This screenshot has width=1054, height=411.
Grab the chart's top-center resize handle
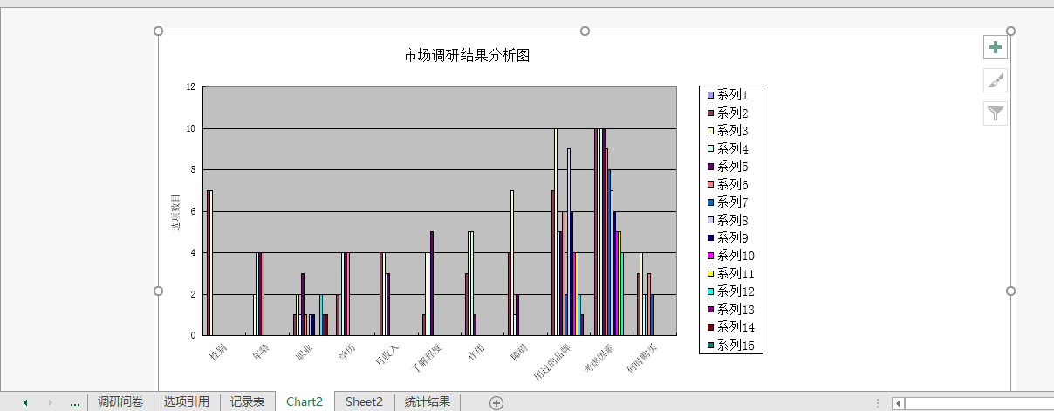pos(585,31)
